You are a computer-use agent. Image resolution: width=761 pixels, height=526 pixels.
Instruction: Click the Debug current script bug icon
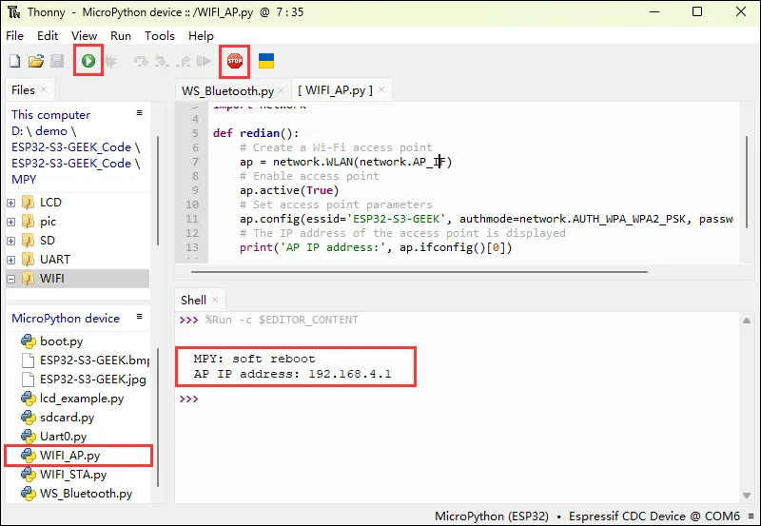[x=110, y=62]
